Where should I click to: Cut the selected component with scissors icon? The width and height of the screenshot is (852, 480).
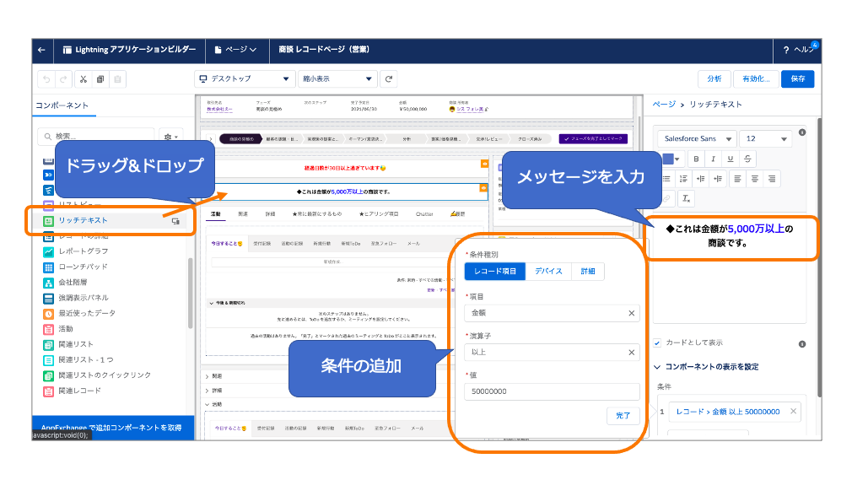pyautogui.click(x=84, y=79)
